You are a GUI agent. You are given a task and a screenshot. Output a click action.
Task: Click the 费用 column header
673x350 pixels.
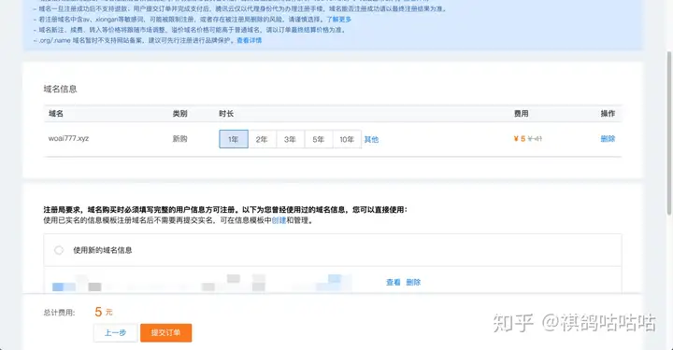pos(521,114)
